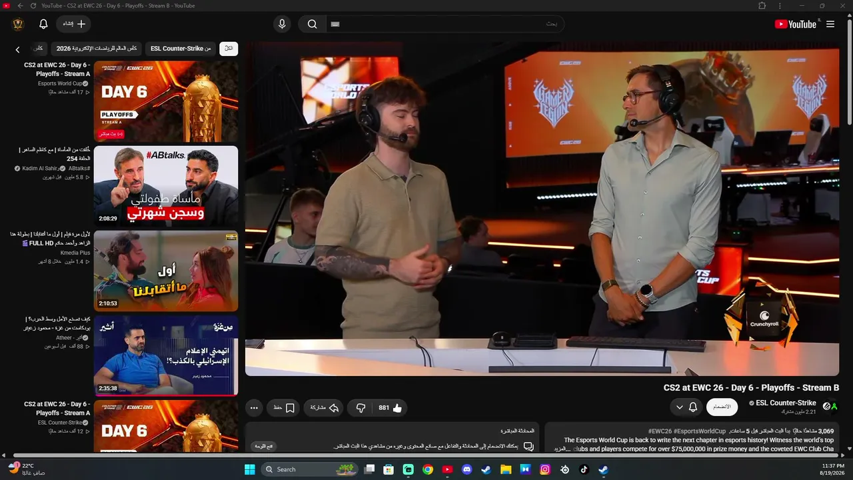The width and height of the screenshot is (853, 480).
Task: Click the voice search microphone icon
Action: (x=282, y=24)
